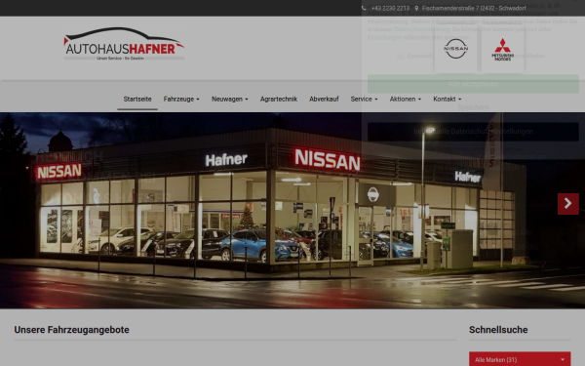Open Individuelle Datenschutzeinstellungen
585x366 pixels.
473,132
